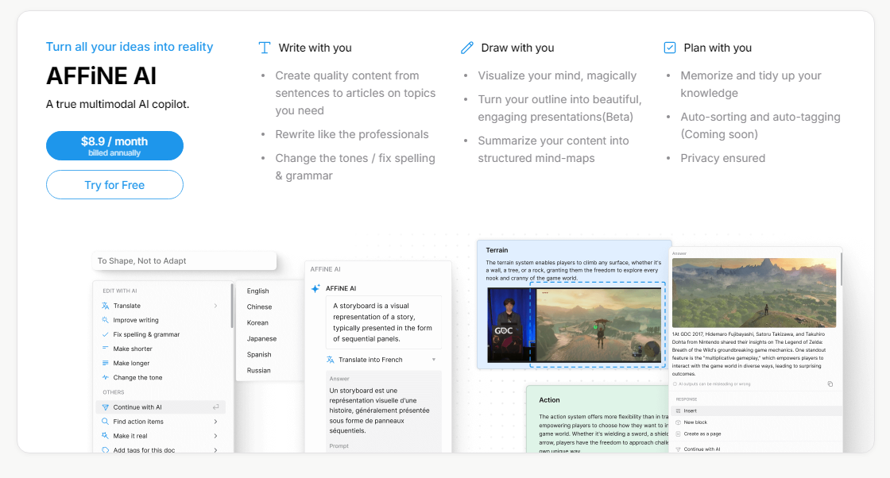Open the Translate into French dropdown arrow
Image resolution: width=890 pixels, height=478 pixels.
tap(434, 360)
